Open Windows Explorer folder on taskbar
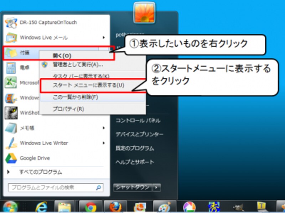The height and width of the screenshot is (213, 285). point(64,207)
